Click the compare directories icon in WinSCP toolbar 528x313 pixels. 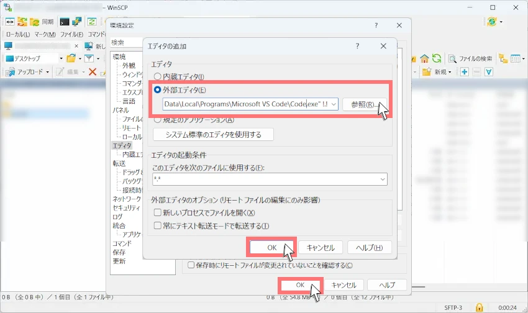[x=10, y=22]
